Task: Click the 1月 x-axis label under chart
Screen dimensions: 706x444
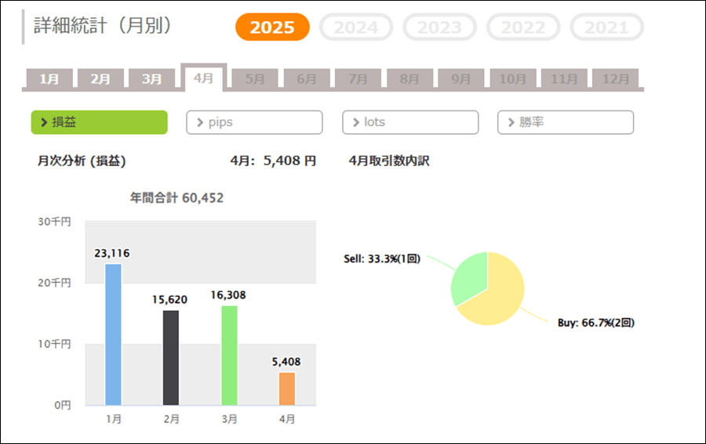Action: (114, 419)
